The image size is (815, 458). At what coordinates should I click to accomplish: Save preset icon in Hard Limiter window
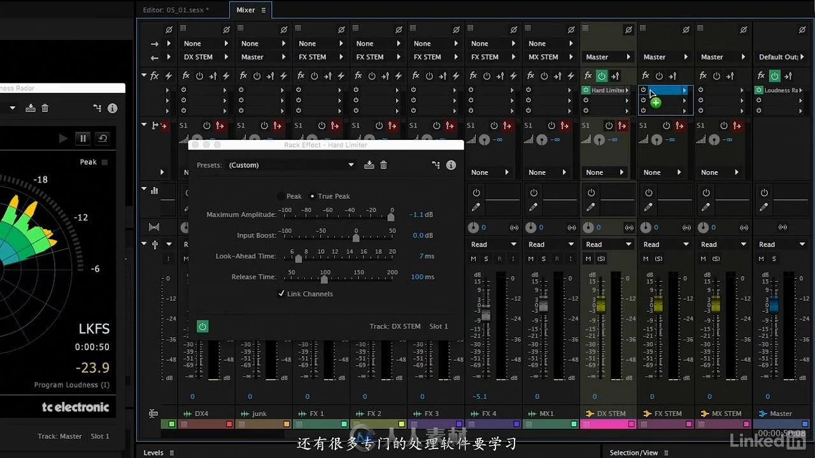coord(369,165)
